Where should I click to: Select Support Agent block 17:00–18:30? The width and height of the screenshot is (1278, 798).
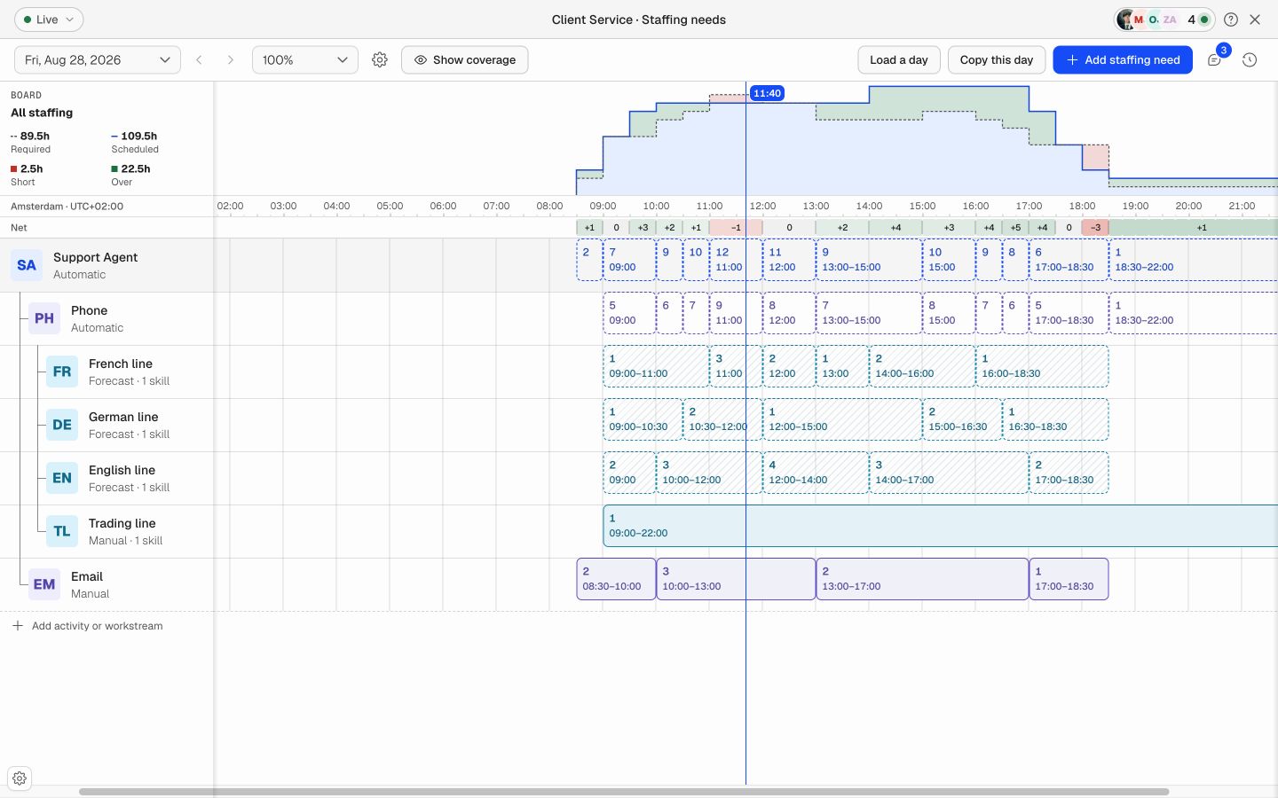click(1069, 260)
